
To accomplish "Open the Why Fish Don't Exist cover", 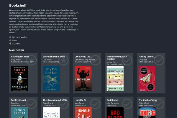I will pyautogui.click(x=51, y=78).
